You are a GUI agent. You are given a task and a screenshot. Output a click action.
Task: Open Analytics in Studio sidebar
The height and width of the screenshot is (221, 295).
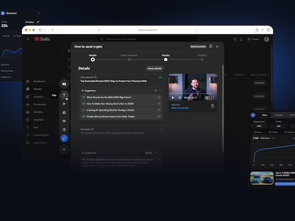tap(38, 97)
